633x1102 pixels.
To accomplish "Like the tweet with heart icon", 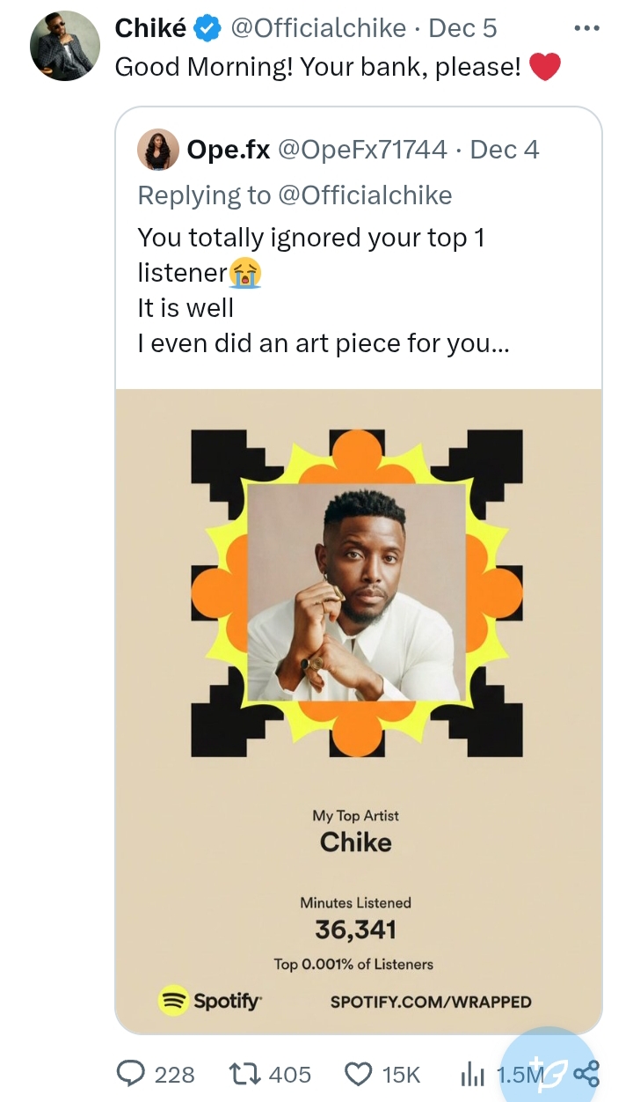I will tap(359, 1074).
